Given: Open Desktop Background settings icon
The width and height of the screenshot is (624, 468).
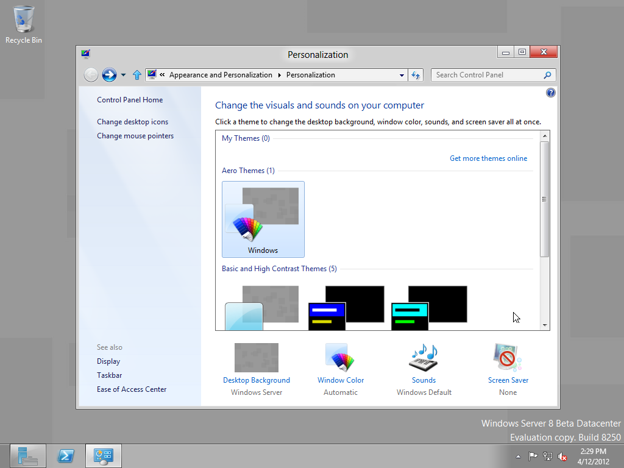Looking at the screenshot, I should coord(257,357).
